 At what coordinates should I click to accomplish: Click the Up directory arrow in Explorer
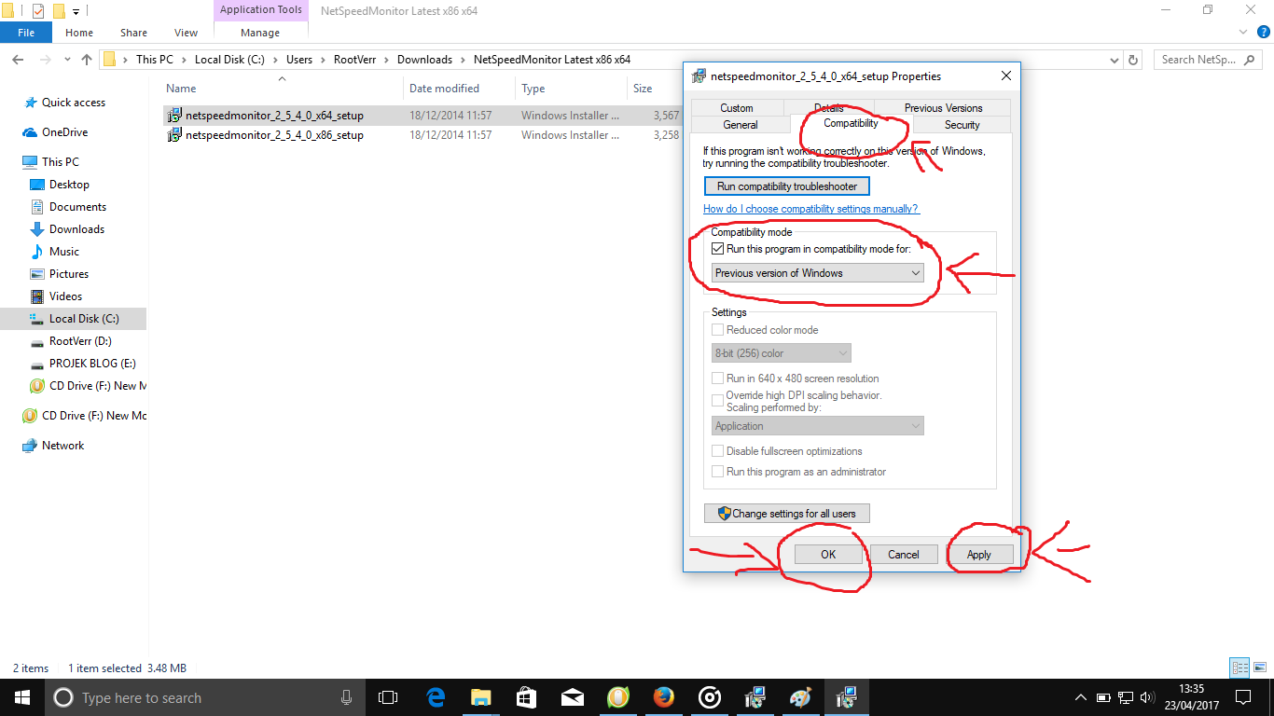tap(87, 60)
